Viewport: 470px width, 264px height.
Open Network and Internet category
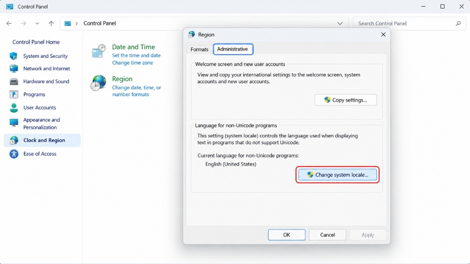click(46, 69)
